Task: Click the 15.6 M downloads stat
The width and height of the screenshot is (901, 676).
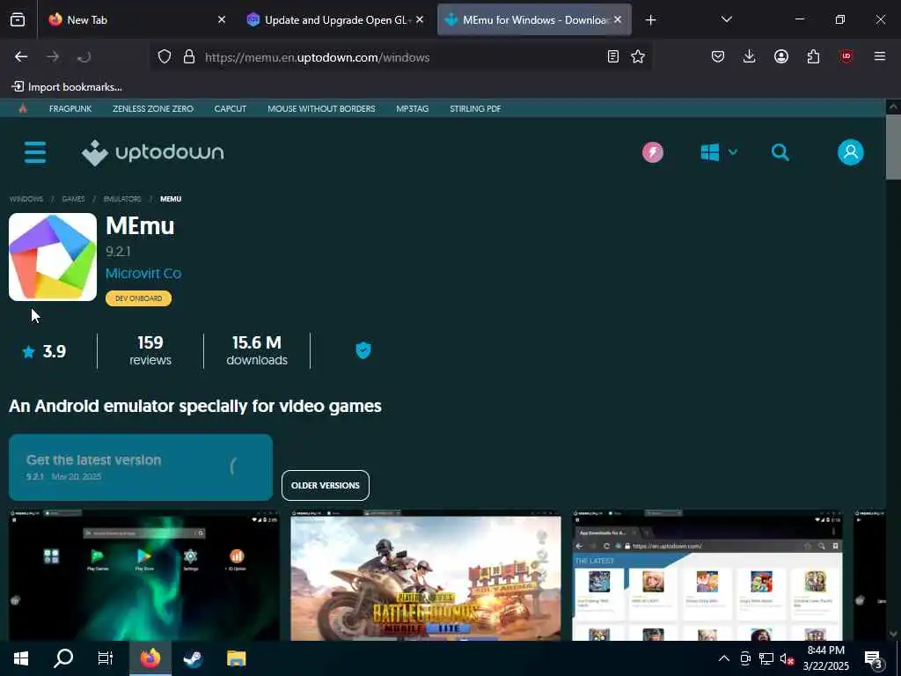Action: [257, 350]
